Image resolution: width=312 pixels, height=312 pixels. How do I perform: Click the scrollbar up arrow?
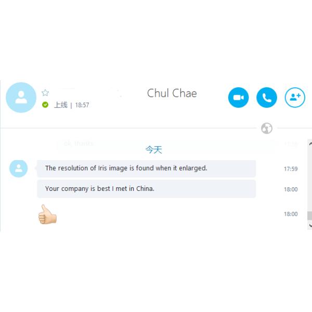(310, 144)
